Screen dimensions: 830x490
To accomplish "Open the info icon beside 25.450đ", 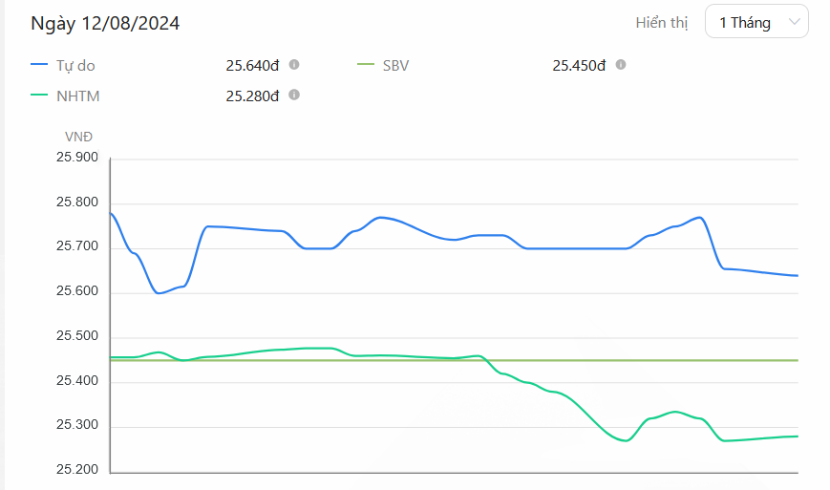I will 621,65.
